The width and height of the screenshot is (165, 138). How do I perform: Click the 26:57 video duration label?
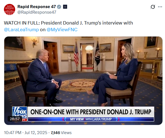coord(15,119)
